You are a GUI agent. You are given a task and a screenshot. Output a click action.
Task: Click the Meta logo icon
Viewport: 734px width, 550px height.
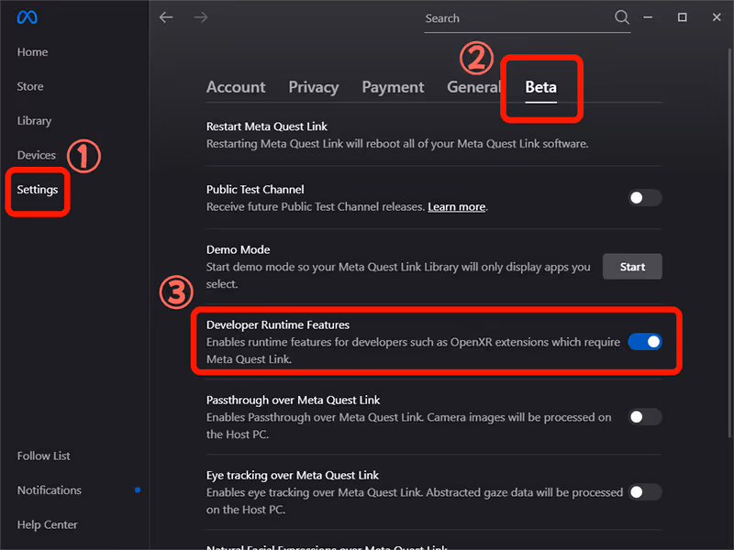[27, 18]
